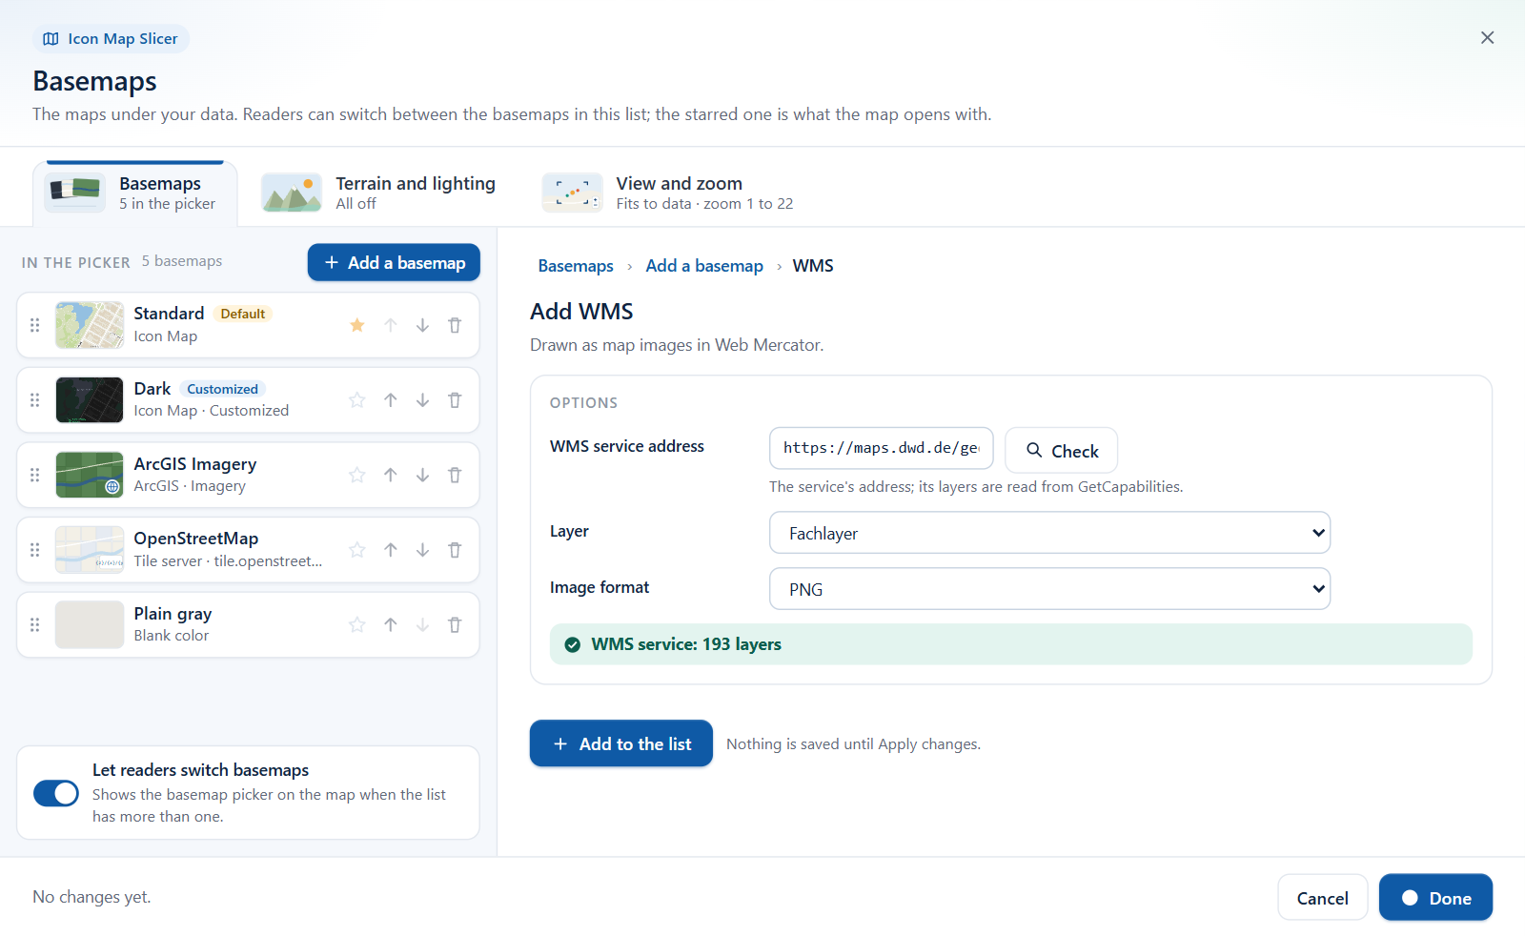
Task: Unstar the Standard default basemap
Action: click(357, 325)
